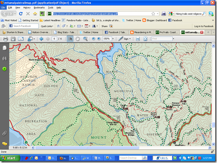The height and width of the screenshot is (163, 217).
Task: Click in the Find text box
Action: 162,39
